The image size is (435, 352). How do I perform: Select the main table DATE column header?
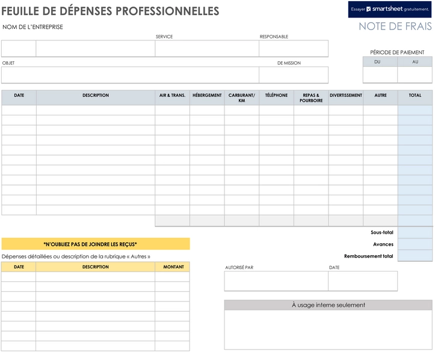19,98
